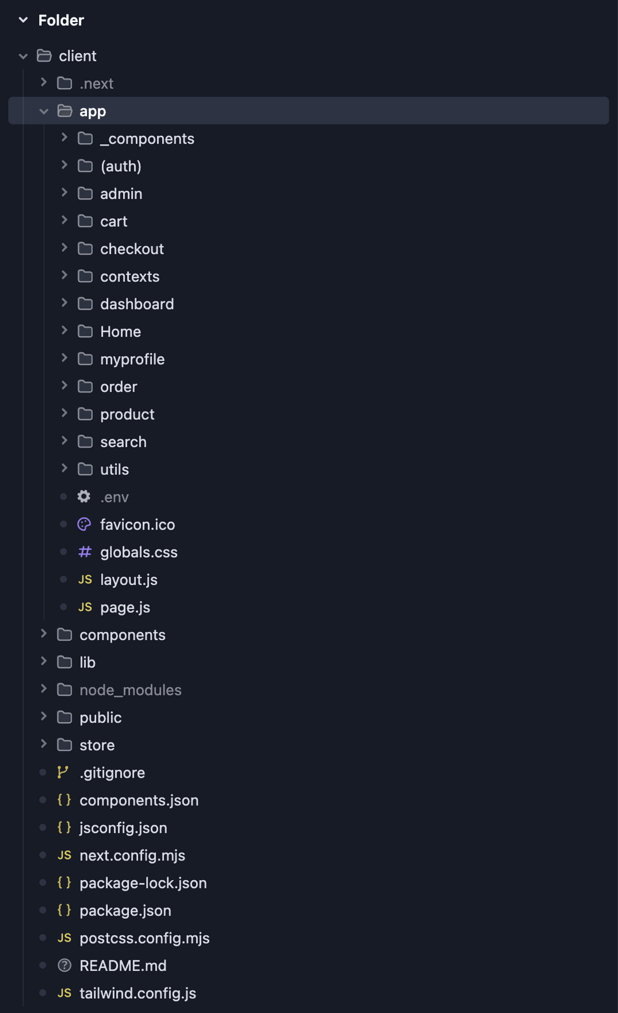Click the open folder icon for client

(44, 56)
